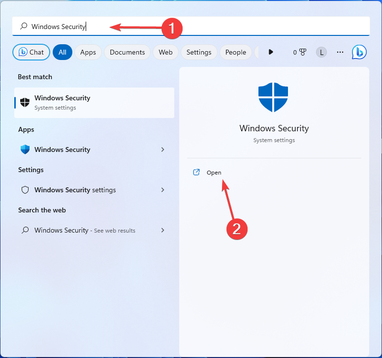Switch to the Documents filter tab
Viewport: 382px width, 358px height.
click(x=127, y=52)
